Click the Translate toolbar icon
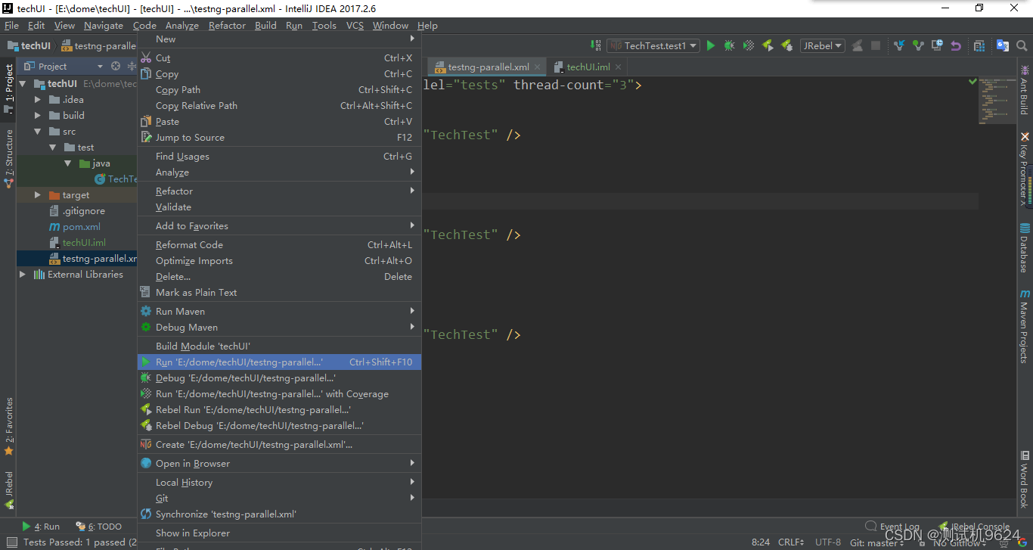The height and width of the screenshot is (550, 1033). [x=1003, y=45]
